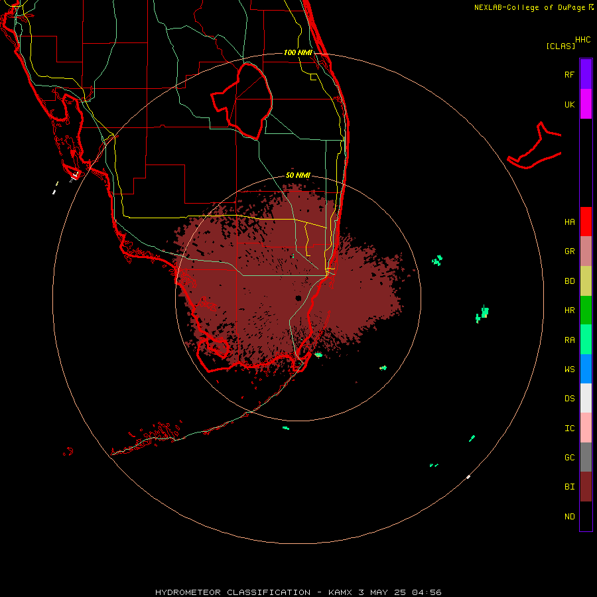Click the "IC" legend label
597x597 pixels.
coord(569,429)
